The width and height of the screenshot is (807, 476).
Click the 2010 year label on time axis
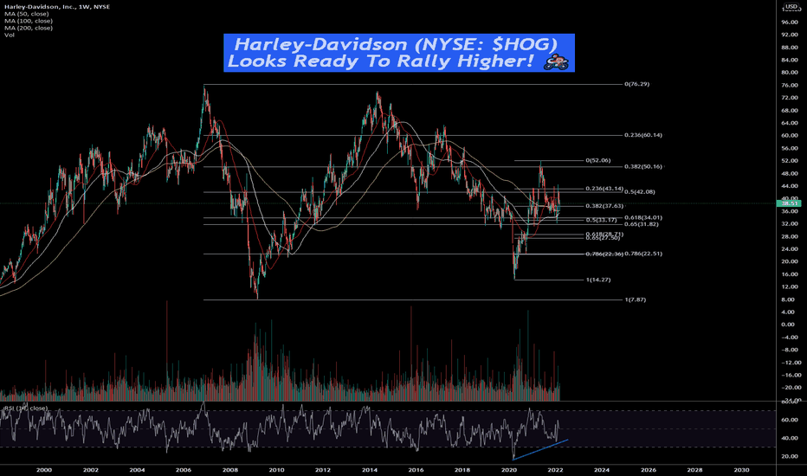pyautogui.click(x=276, y=470)
